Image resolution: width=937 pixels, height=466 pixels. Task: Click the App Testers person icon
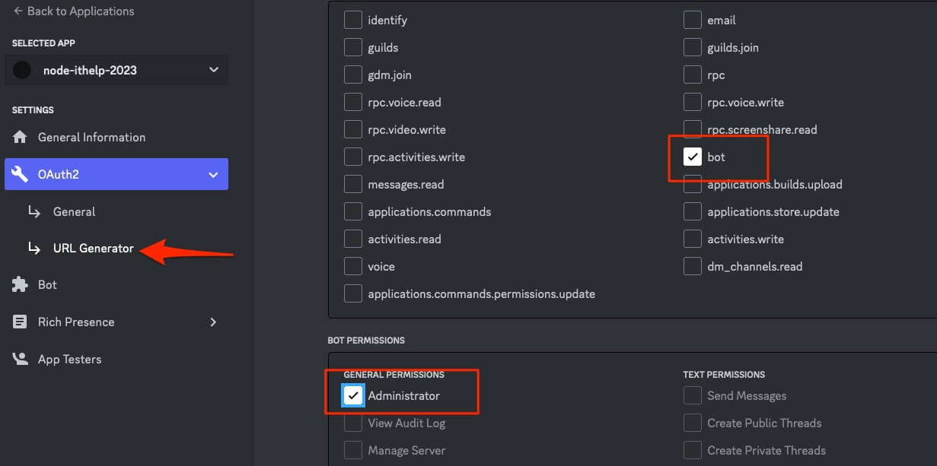tap(20, 360)
